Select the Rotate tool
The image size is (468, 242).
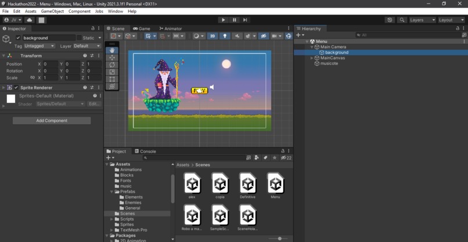pos(112,65)
